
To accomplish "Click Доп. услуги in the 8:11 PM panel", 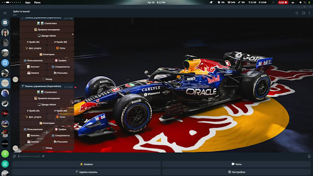I will 33,48.
